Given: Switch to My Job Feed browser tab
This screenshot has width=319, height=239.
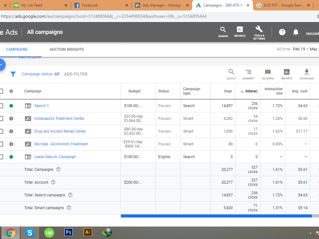Looking at the screenshot, I should pos(40,5).
